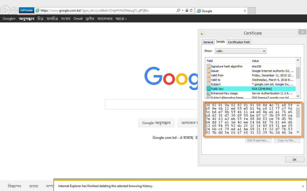
Task: Click the *.google.com.bd subject value
Action: (x=272, y=84)
